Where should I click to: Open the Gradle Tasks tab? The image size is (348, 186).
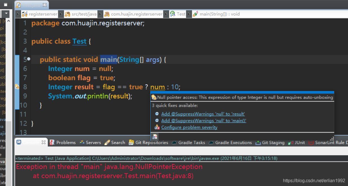click(188, 142)
